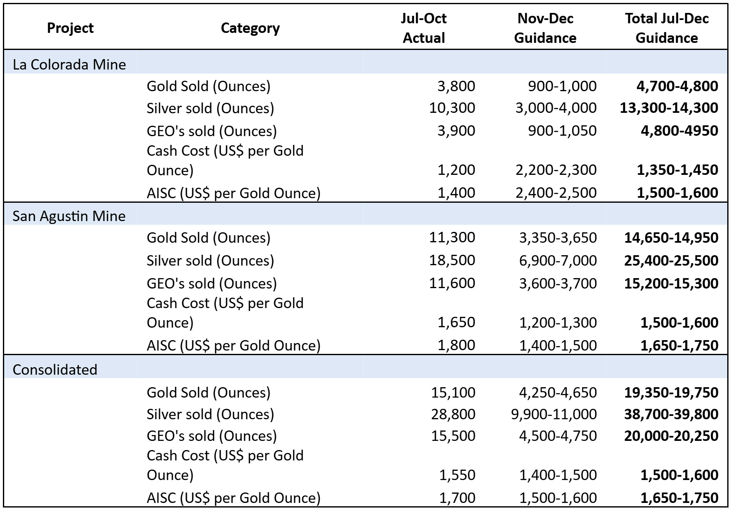Click the 4,800-4950 GEO's total cell

(x=679, y=131)
